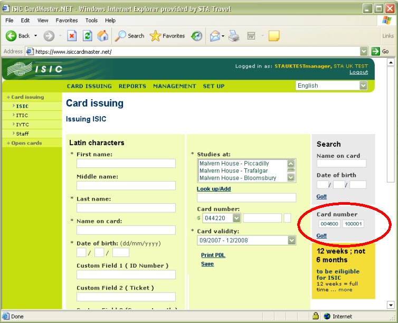Open the Mail options dropdown arrow
398x323 pixels.
tap(223, 36)
